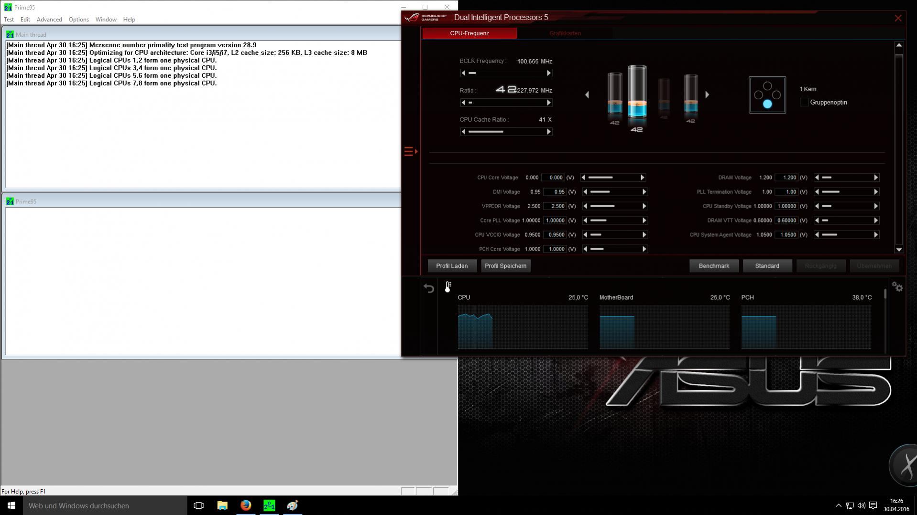Show next CPU core cylinder
The height and width of the screenshot is (515, 917).
707,95
